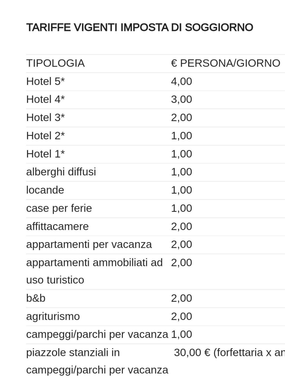The image size is (285, 388).
Task: Select the locande row label
Action: point(45,190)
